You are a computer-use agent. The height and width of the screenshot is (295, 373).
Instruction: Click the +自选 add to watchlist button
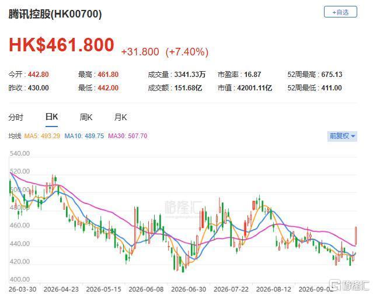pos(340,12)
